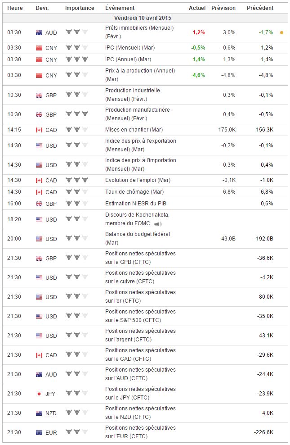Click UK flag on Estimation NIESR row
Image resolution: width=290 pixels, height=445 pixels.
coord(39,204)
